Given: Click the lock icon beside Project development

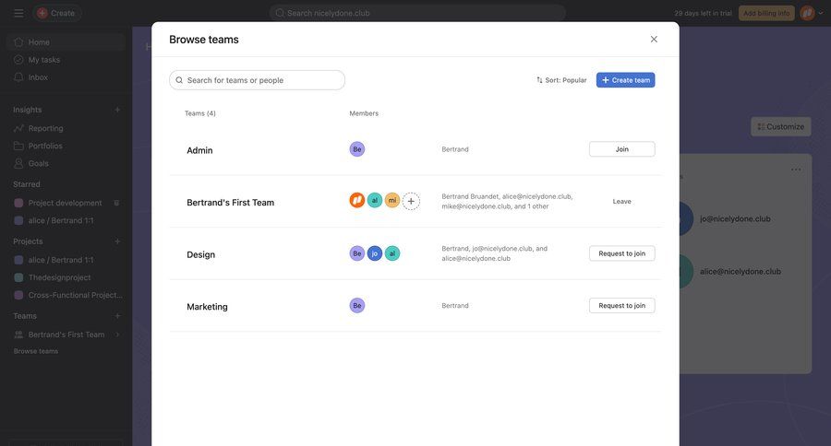Looking at the screenshot, I should 116,203.
